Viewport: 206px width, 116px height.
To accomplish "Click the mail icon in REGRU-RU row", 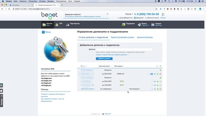I will click(155, 74).
